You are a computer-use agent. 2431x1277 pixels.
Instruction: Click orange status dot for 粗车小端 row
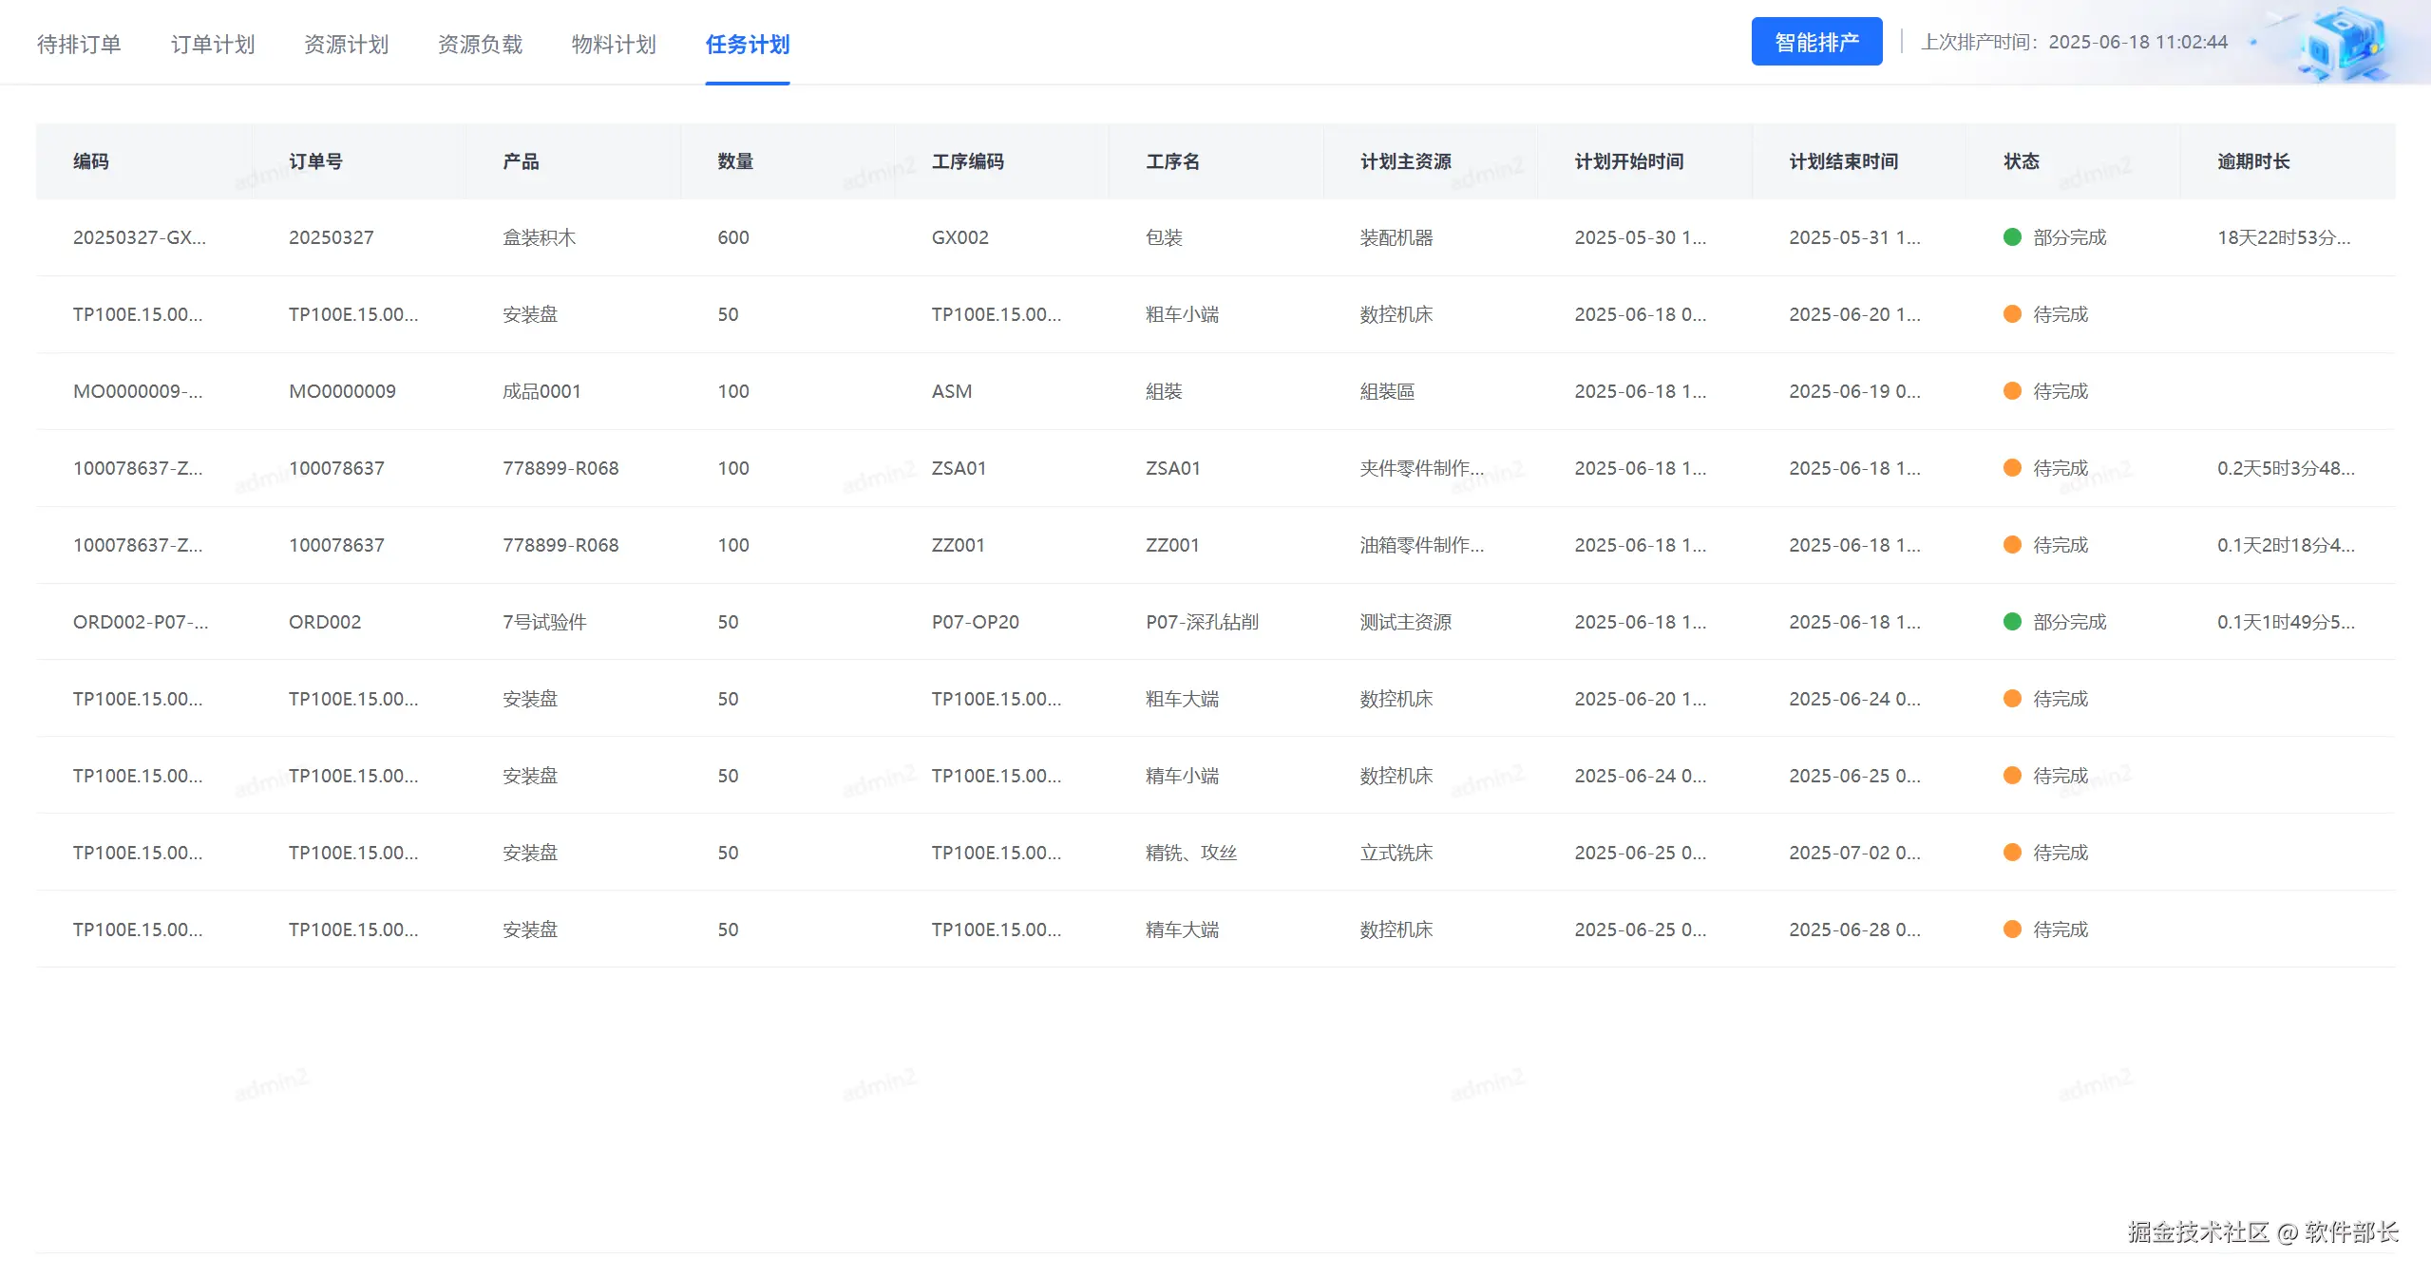point(2011,314)
